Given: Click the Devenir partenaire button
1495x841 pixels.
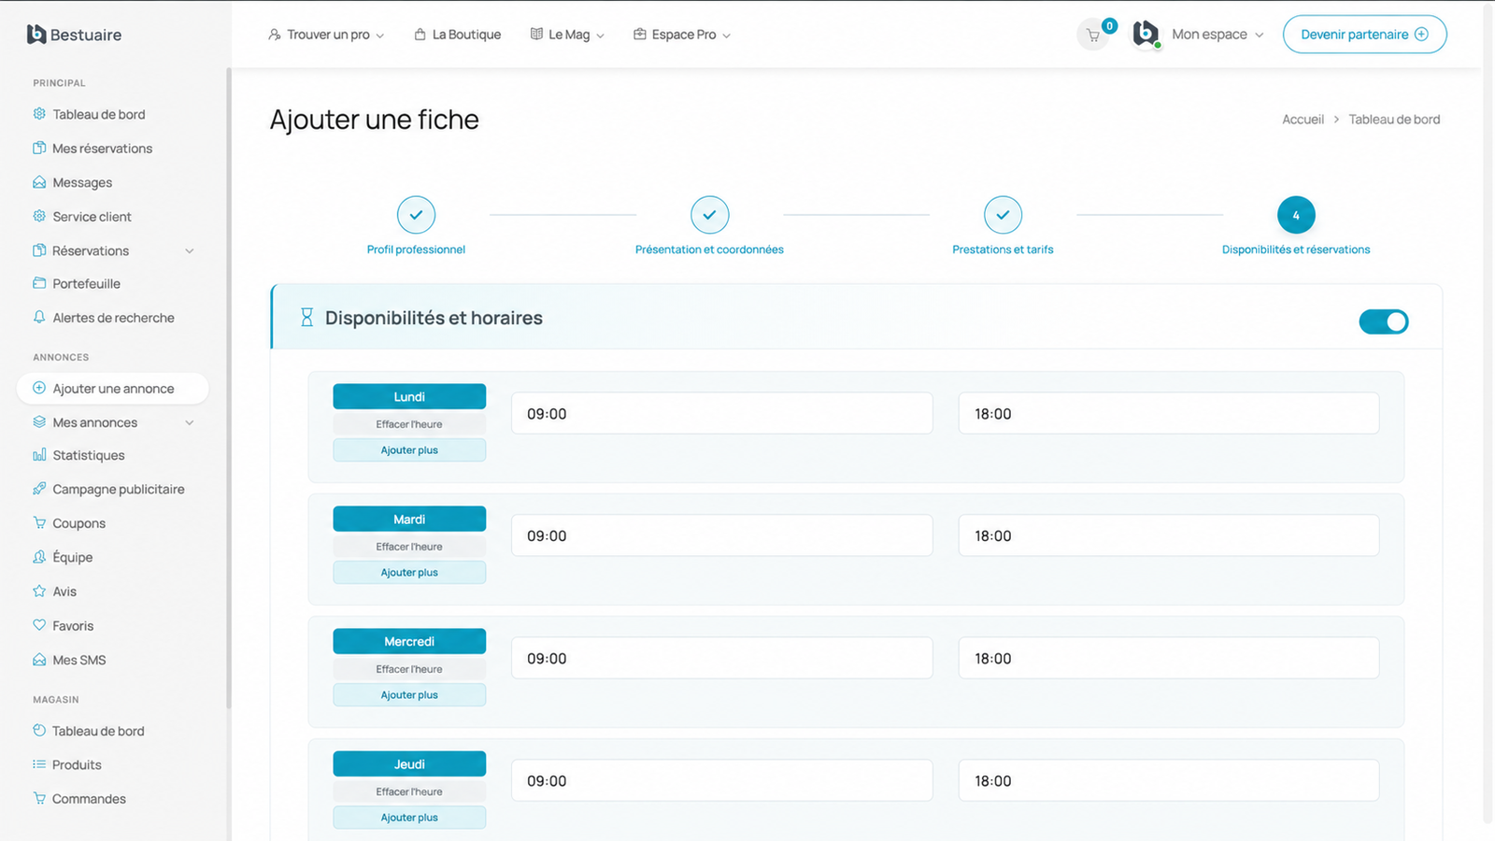Looking at the screenshot, I should [x=1364, y=35].
